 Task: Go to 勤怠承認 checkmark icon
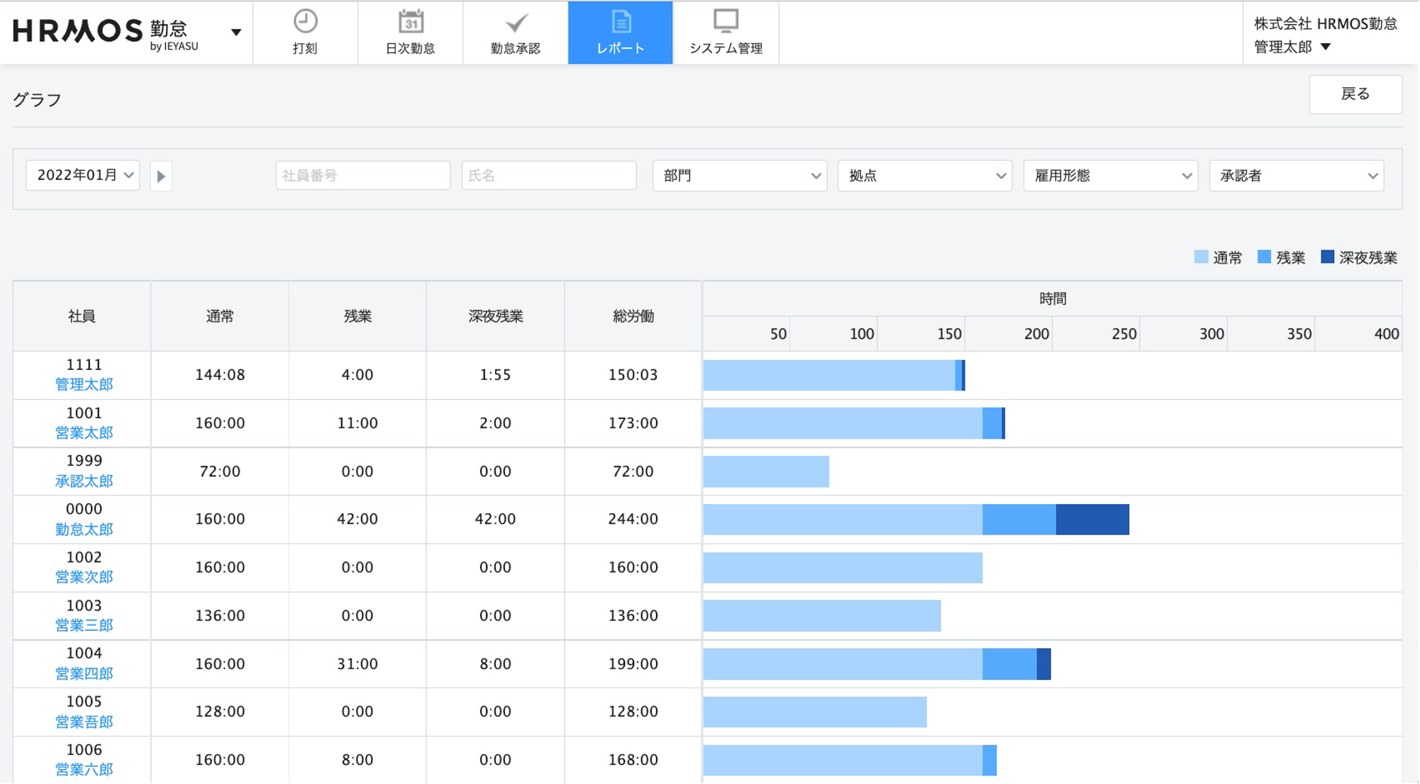516,23
